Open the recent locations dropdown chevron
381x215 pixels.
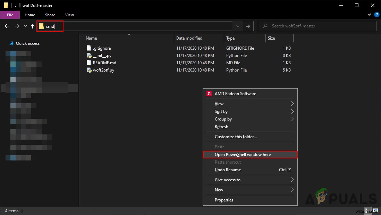pos(25,26)
